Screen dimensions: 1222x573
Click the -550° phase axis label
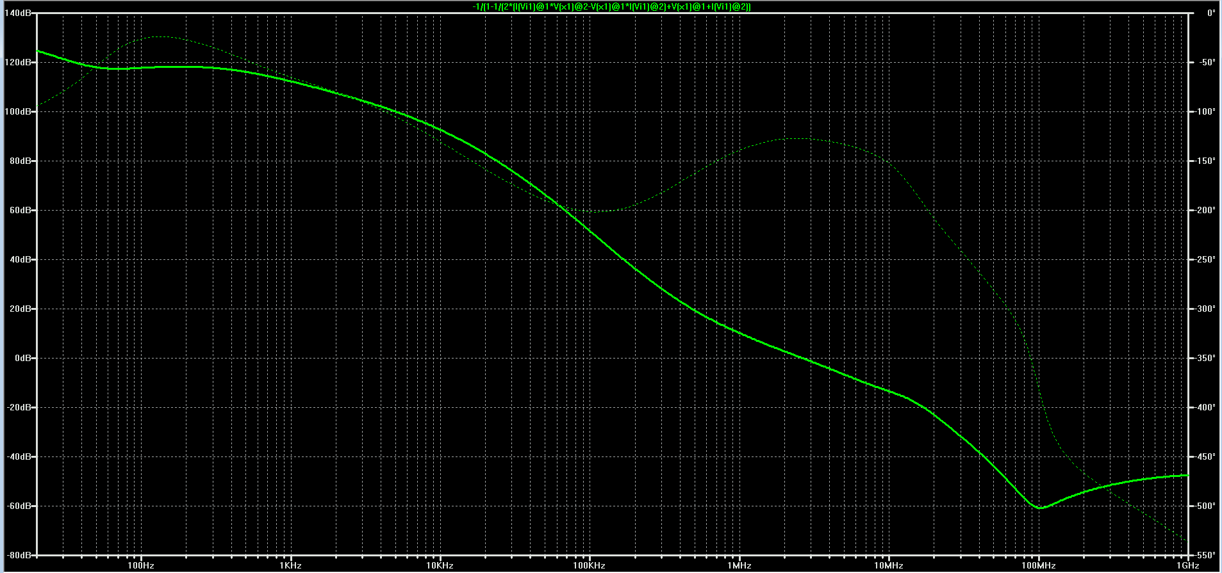pos(1204,555)
